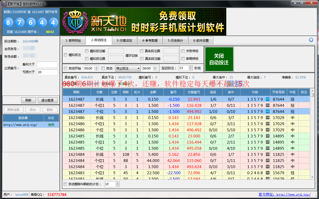Click amount 44.000 in 1623484 个位1 row

tap(153, 160)
